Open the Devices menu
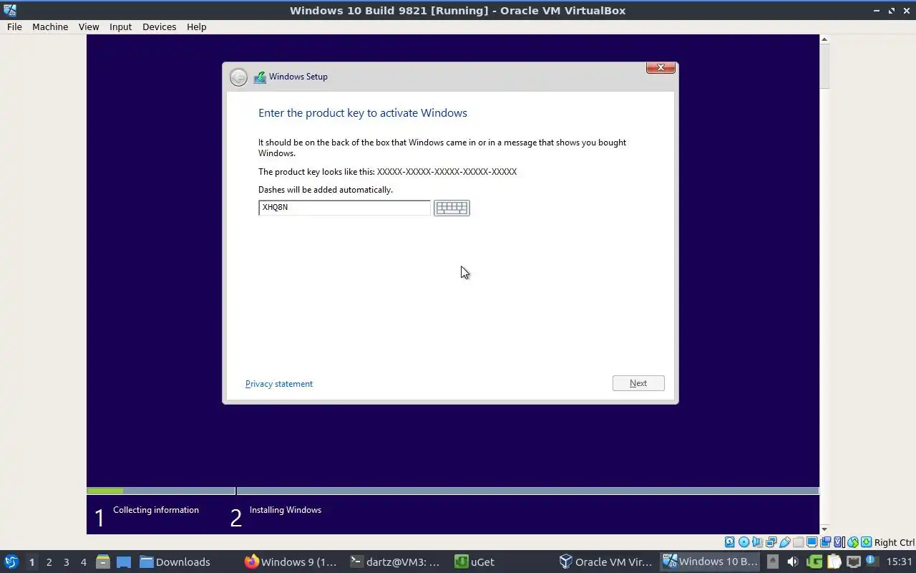The image size is (916, 573). tap(159, 27)
